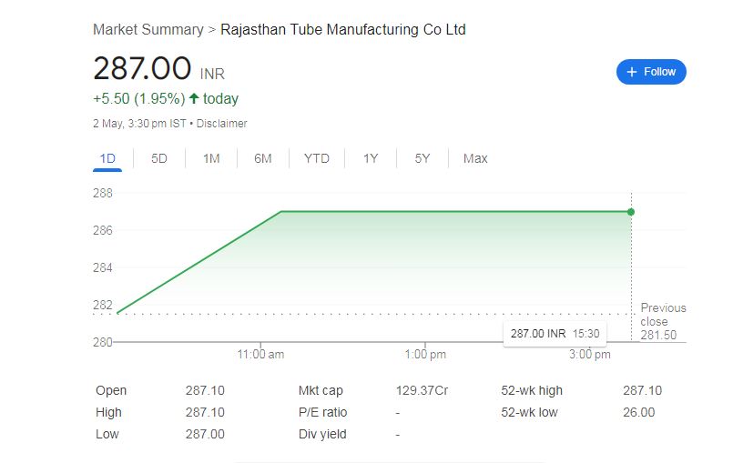Click Rajasthan Tube Manufacturing Co Ltd title
This screenshot has width=733, height=463.
[x=343, y=29]
